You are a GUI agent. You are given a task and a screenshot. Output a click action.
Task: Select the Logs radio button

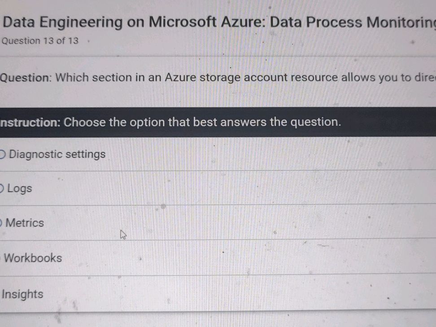coord(1,188)
